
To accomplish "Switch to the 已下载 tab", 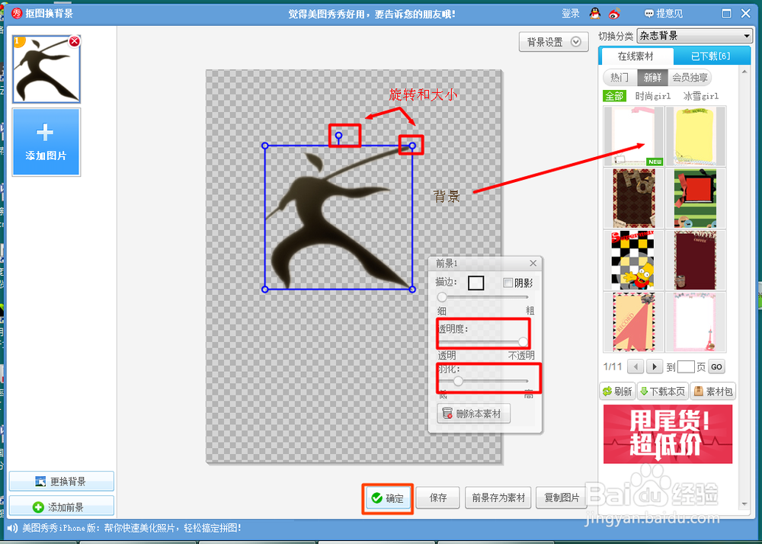I will coord(710,56).
